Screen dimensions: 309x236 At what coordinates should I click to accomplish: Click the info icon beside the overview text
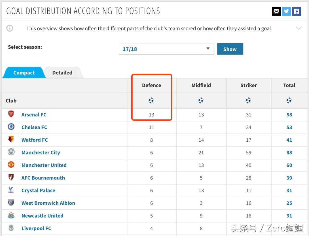pyautogui.click(x=10, y=28)
